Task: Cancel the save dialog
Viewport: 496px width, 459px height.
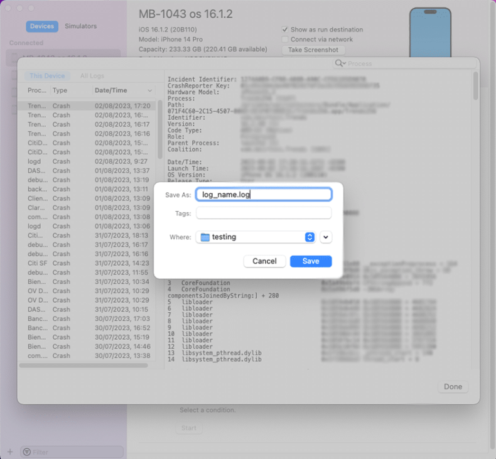Action: 264,261
